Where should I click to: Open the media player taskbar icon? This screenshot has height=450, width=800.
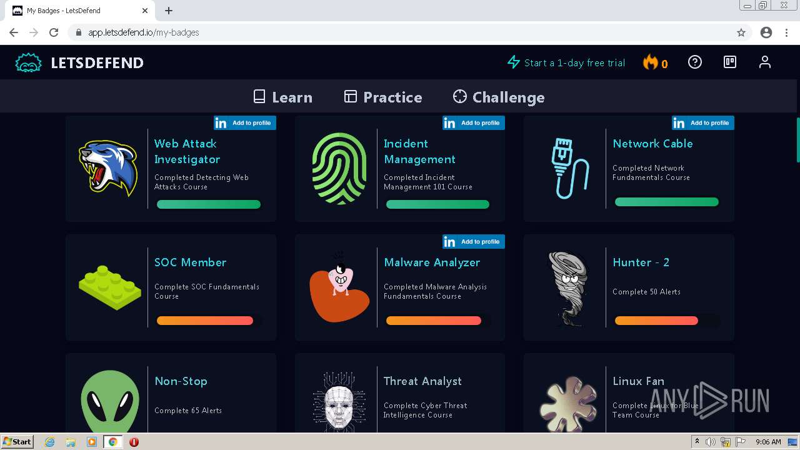(92, 442)
